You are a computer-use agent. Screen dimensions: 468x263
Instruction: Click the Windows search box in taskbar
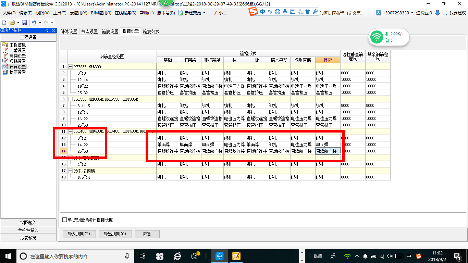click(x=75, y=256)
